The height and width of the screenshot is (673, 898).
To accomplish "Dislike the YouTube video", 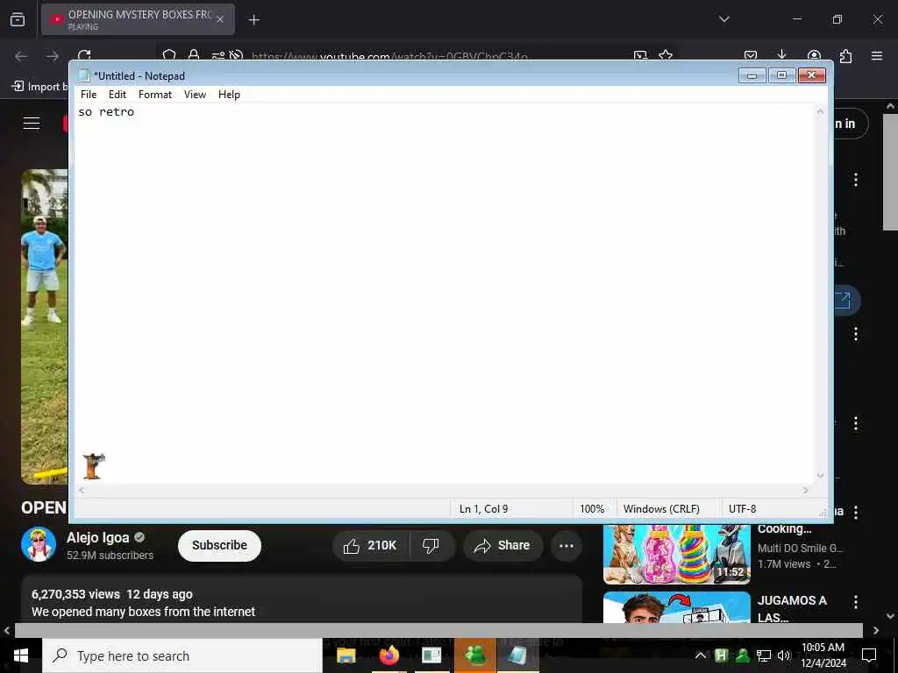I will pos(431,545).
